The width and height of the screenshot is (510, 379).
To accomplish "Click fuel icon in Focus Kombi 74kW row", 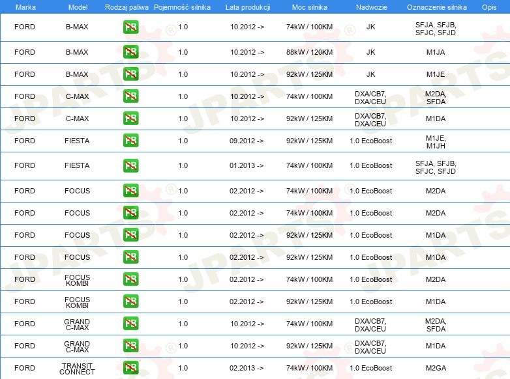I will (130, 279).
